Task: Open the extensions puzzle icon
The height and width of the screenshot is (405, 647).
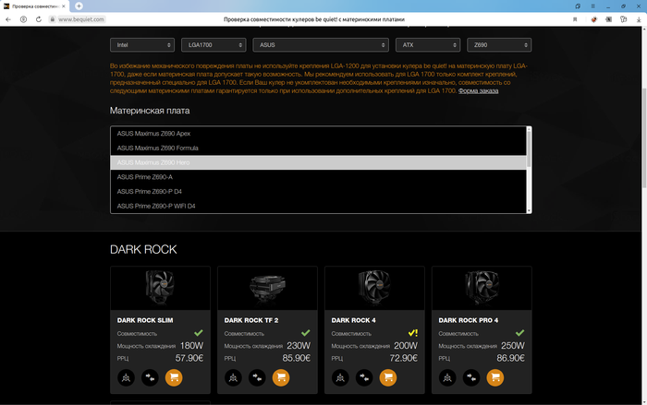Action: (624, 19)
